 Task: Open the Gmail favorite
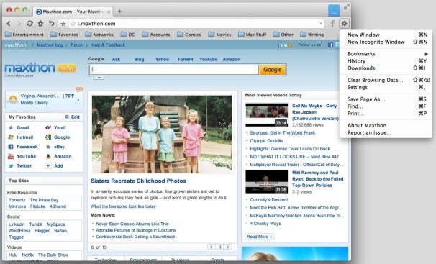19,128
